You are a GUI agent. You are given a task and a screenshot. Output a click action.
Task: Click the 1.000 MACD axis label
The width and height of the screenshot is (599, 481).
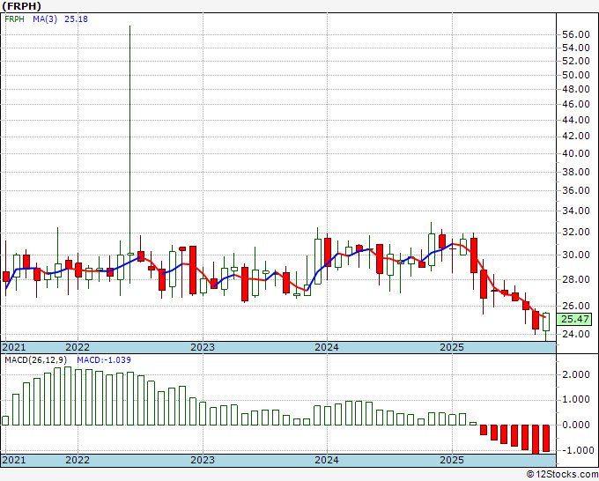click(x=576, y=400)
